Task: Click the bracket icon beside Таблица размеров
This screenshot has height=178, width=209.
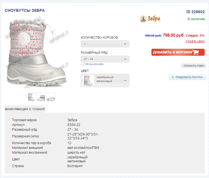Action: [x=82, y=64]
